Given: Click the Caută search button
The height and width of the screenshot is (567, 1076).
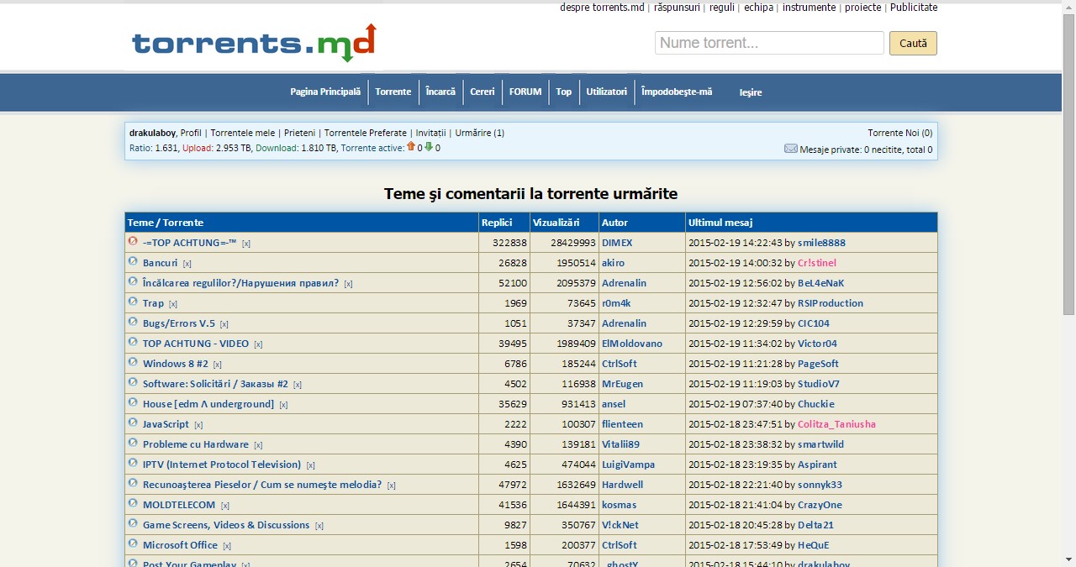Looking at the screenshot, I should (913, 43).
